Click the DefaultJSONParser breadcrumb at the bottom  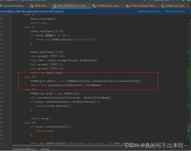(24, 149)
